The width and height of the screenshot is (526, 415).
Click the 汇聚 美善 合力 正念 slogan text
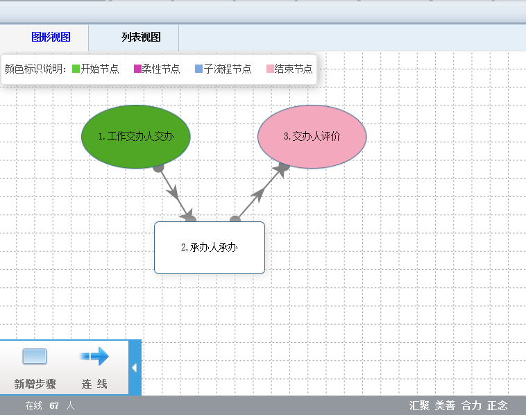(458, 405)
